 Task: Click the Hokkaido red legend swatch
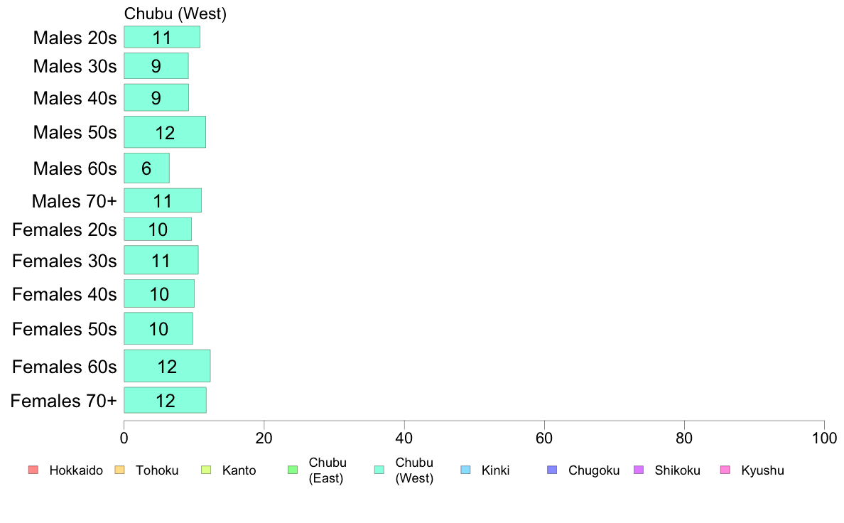click(x=33, y=470)
